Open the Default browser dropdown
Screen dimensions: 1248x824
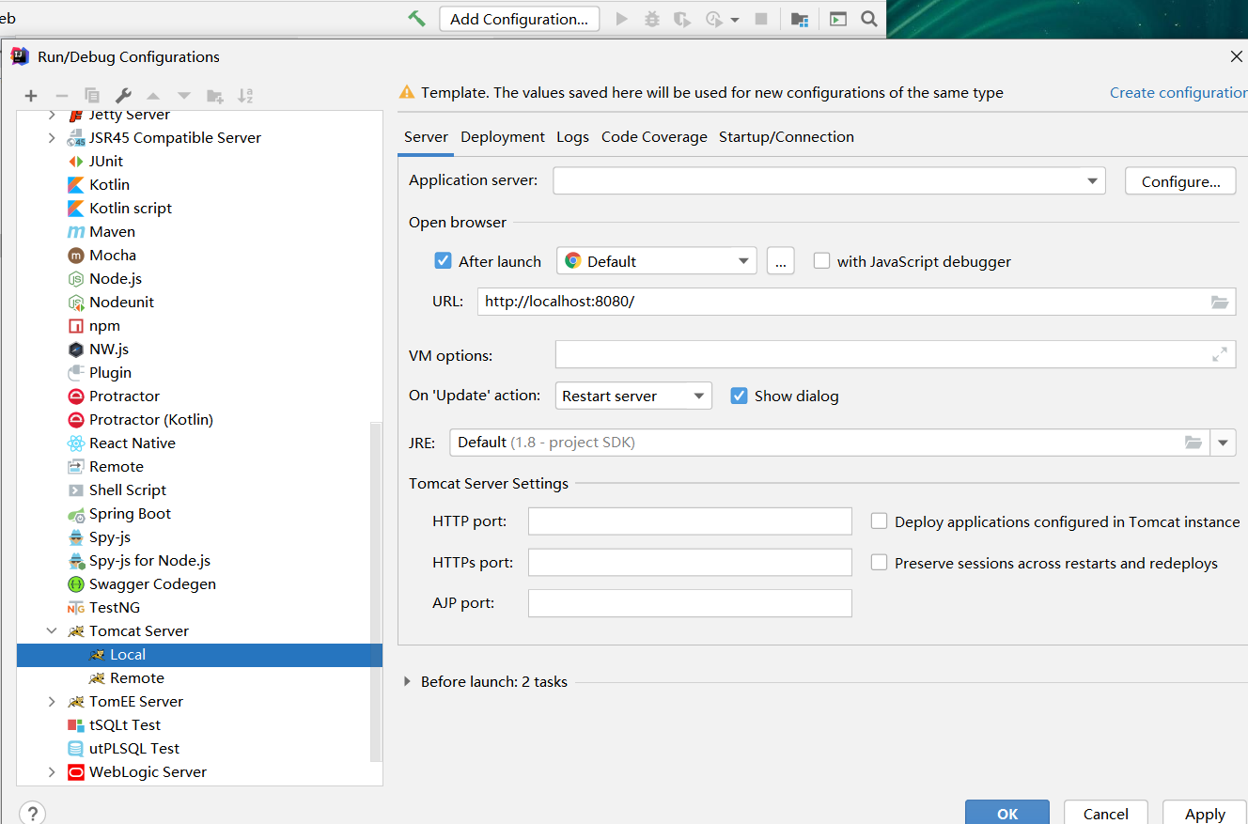tap(657, 261)
